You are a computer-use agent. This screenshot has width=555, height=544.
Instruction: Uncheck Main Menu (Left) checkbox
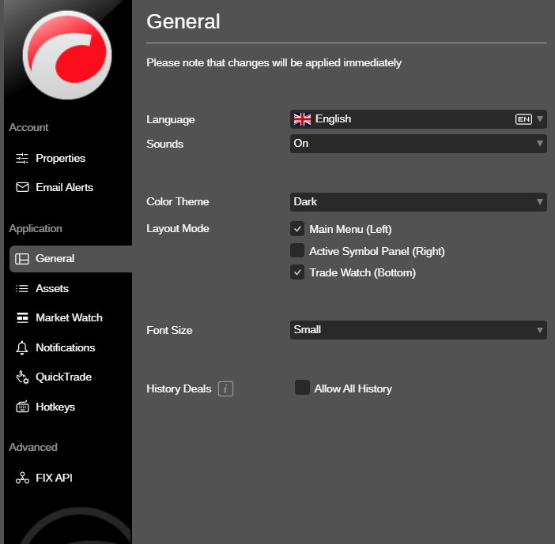pos(297,229)
